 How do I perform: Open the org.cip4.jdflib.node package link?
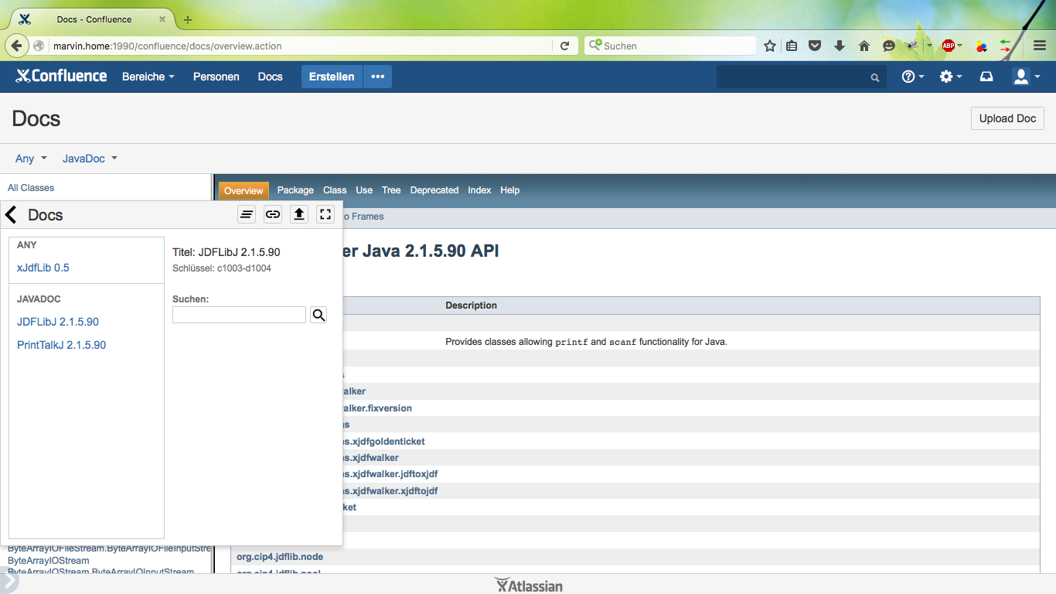280,557
